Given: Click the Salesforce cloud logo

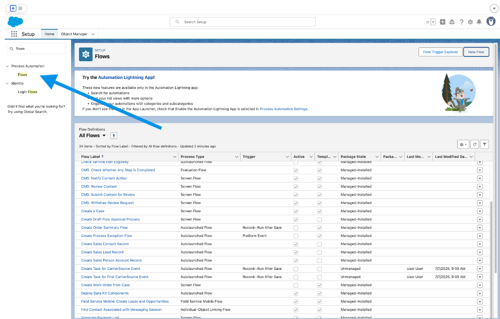Looking at the screenshot, I should pyautogui.click(x=15, y=22).
